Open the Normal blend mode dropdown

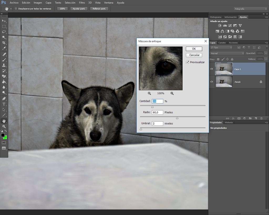[x=227, y=53]
